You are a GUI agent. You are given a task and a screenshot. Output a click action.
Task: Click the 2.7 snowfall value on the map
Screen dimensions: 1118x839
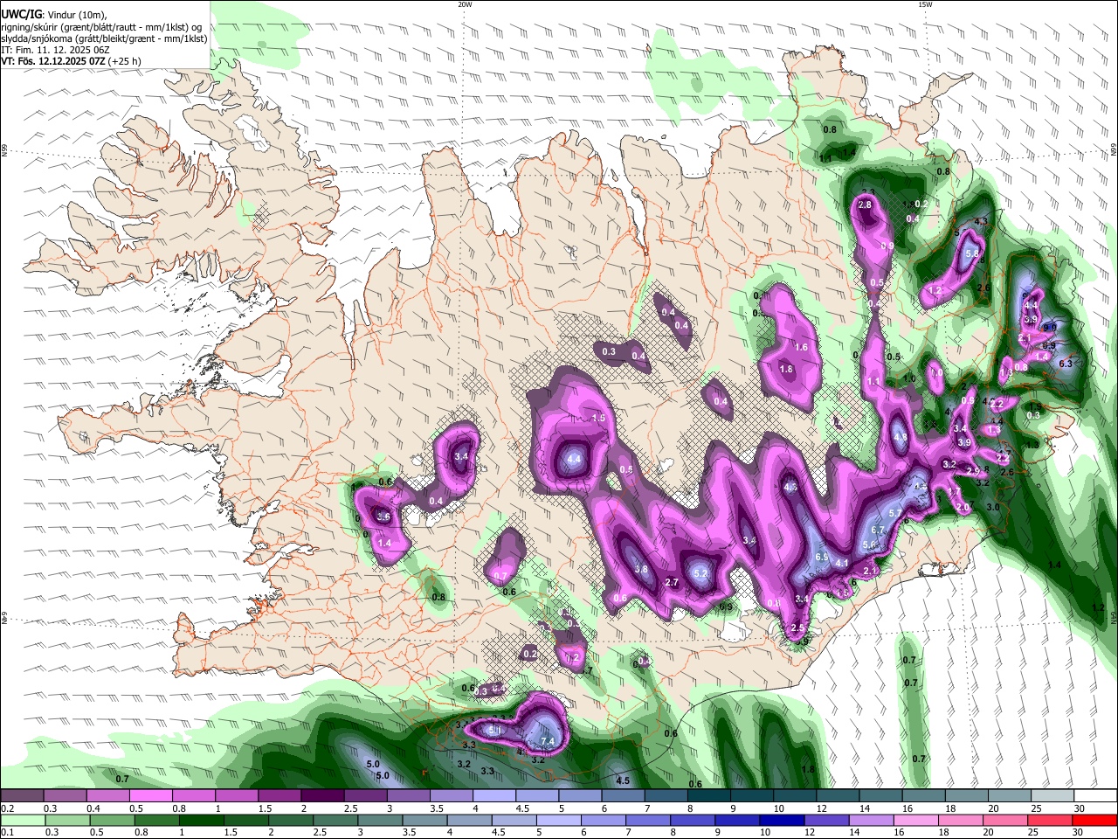tap(672, 582)
